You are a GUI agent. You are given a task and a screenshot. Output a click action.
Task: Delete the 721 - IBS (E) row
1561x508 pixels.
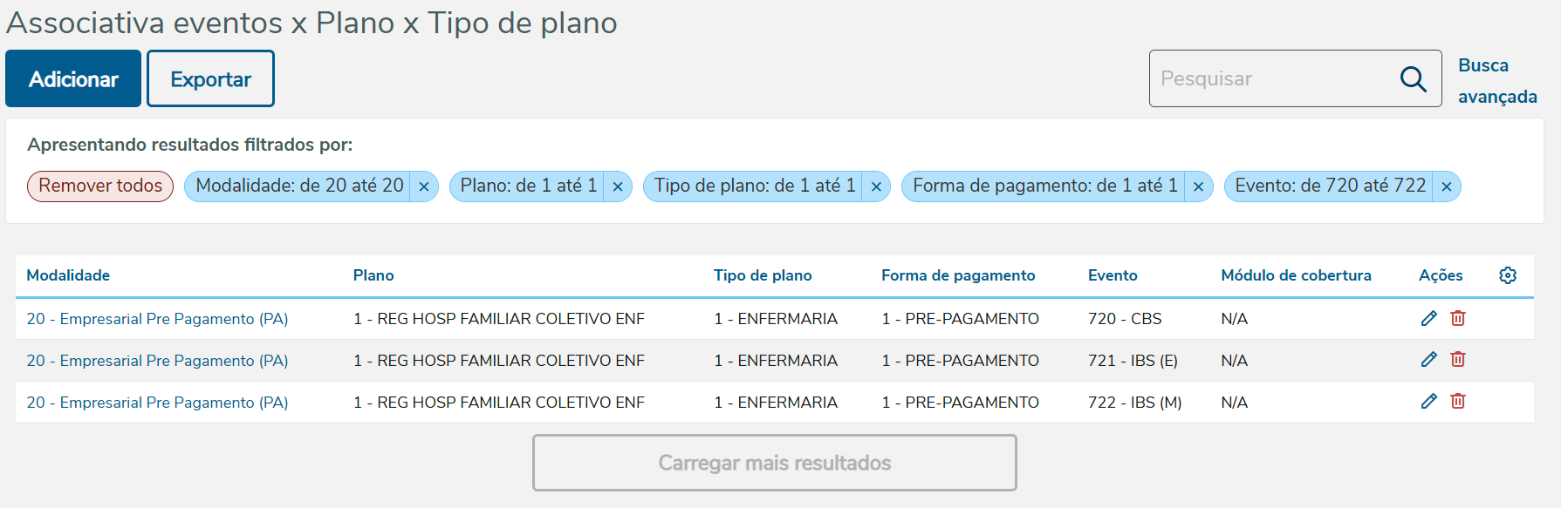pos(1458,359)
